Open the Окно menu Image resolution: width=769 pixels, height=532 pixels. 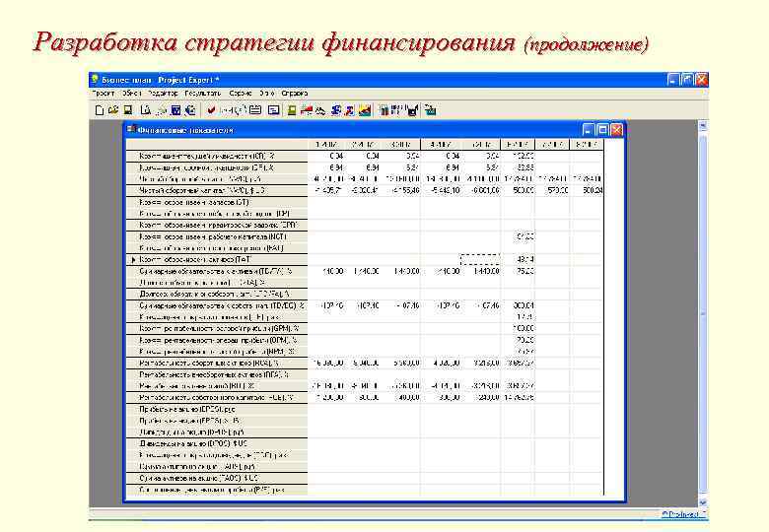point(267,93)
